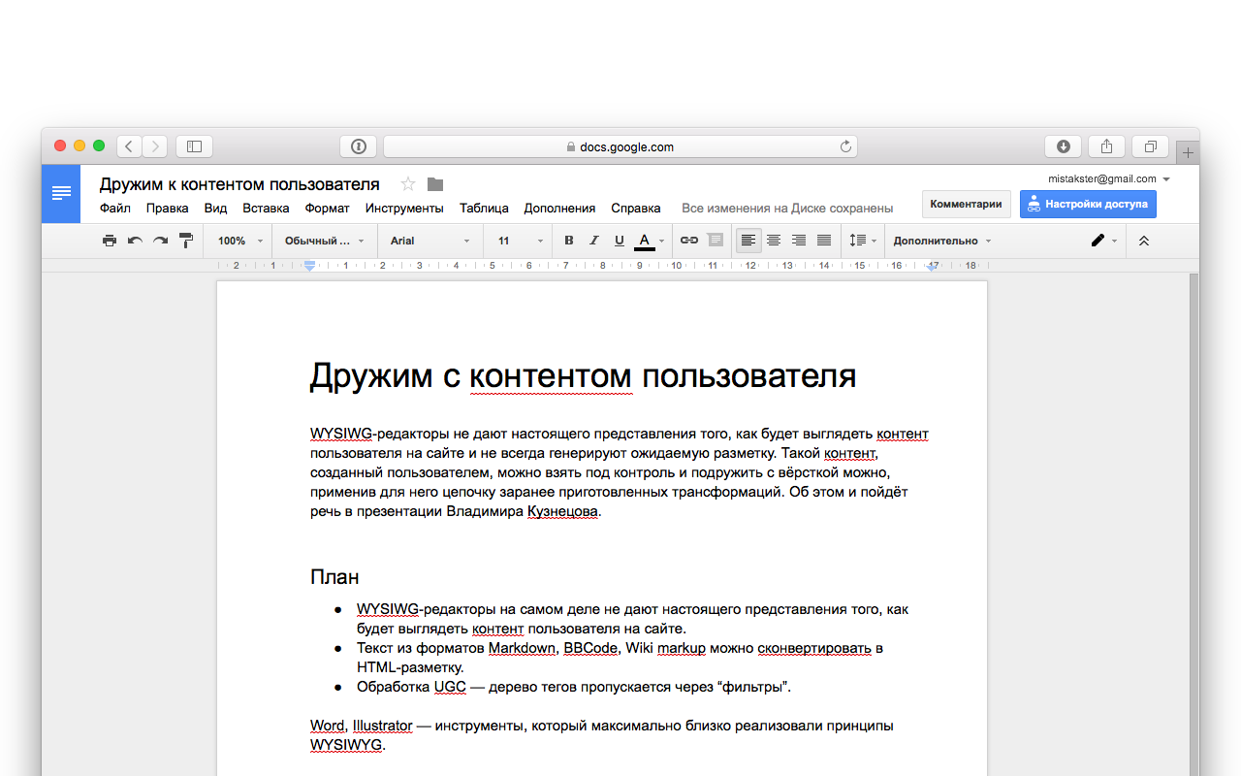Open the Справка menu
1241x776 pixels.
[636, 208]
